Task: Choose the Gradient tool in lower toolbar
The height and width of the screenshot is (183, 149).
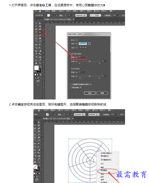Action: click(x=39, y=150)
